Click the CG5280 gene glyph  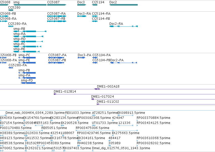pos(11,10)
